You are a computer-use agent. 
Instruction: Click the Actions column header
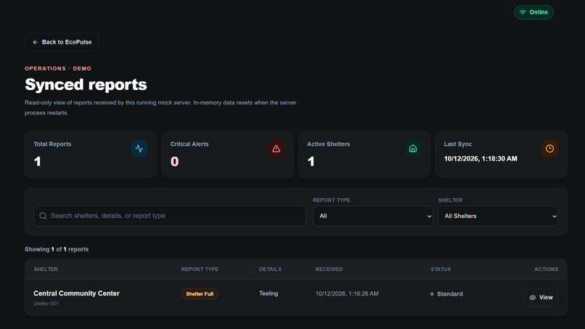tap(546, 269)
